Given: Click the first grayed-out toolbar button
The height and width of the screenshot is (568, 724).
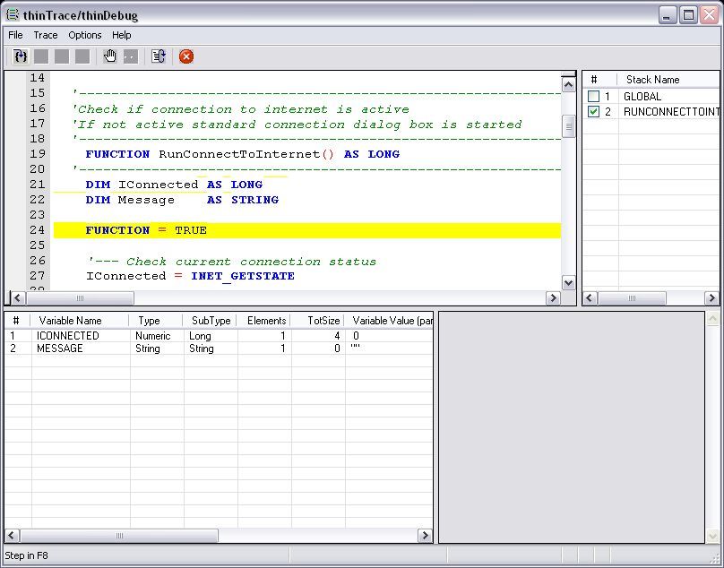Looking at the screenshot, I should [x=41, y=56].
